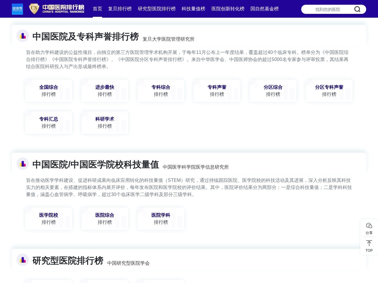
Task: Click chart icon beside 中国医院/中国医学院校科技量值
Action: 23,164
